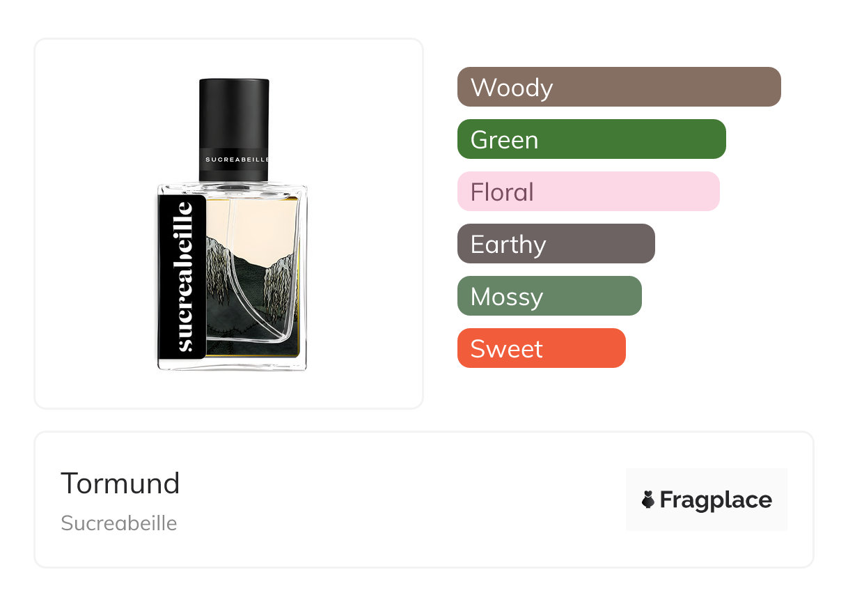Choose the Earthy accord bar
This screenshot has height=602, width=848.
(x=556, y=244)
